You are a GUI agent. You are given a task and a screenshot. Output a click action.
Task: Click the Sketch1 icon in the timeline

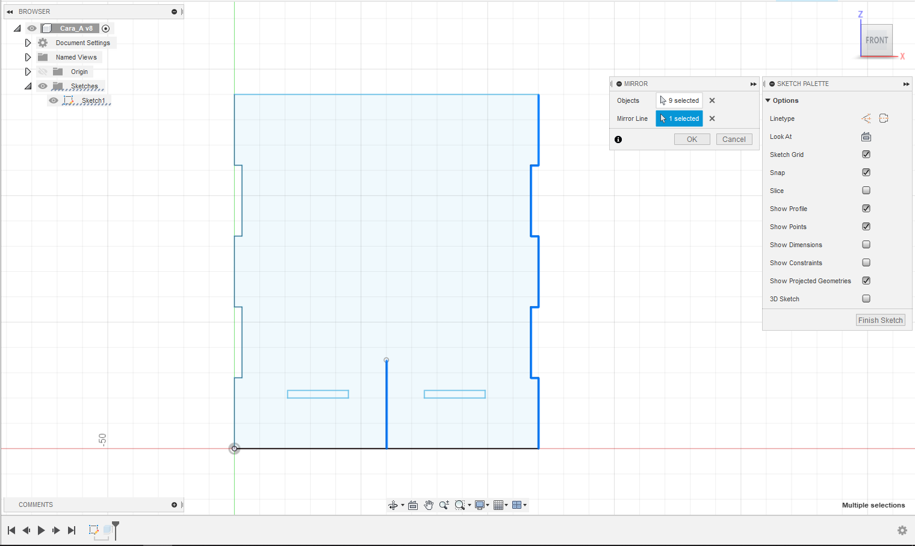(93, 530)
